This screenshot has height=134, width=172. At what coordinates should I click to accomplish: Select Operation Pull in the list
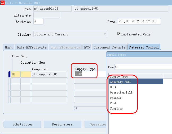[x=136, y=92]
